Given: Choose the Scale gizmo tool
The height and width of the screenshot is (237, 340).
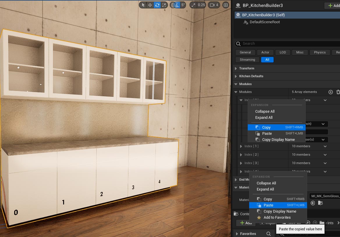Looking at the screenshot, I should pyautogui.click(x=164, y=5).
